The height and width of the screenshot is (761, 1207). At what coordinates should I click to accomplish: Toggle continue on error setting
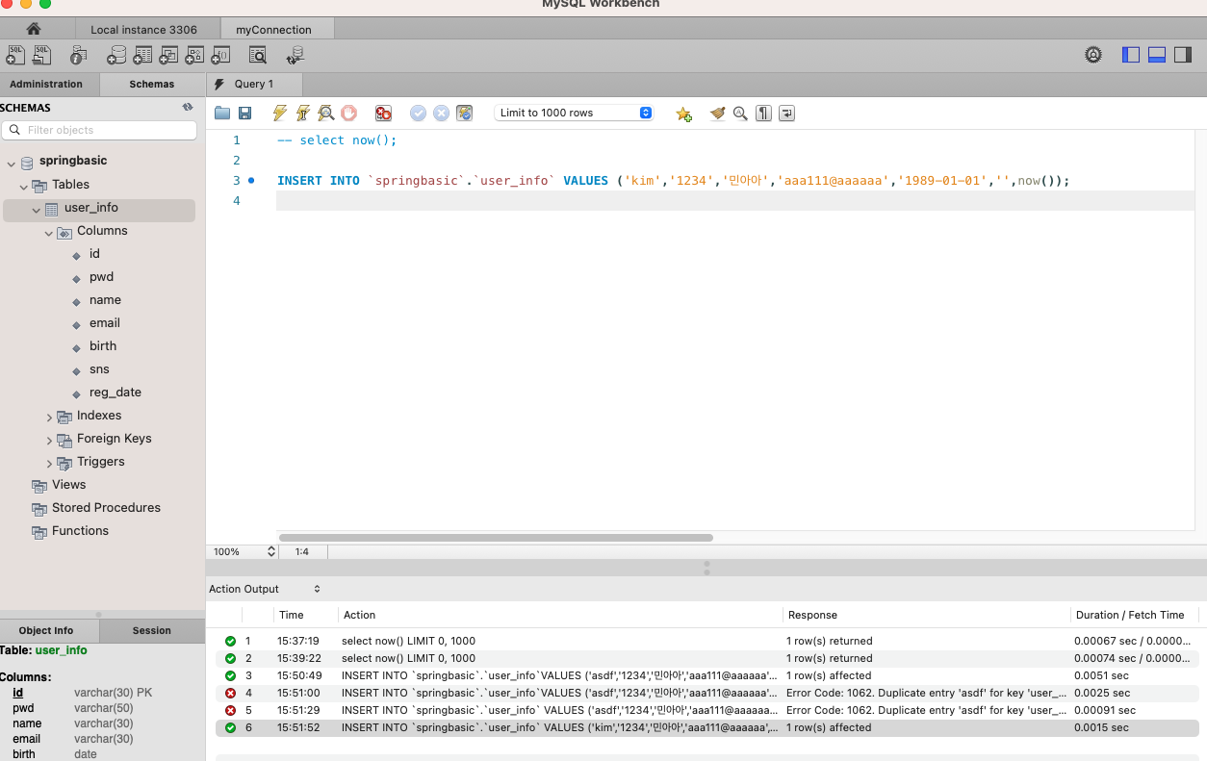(383, 114)
